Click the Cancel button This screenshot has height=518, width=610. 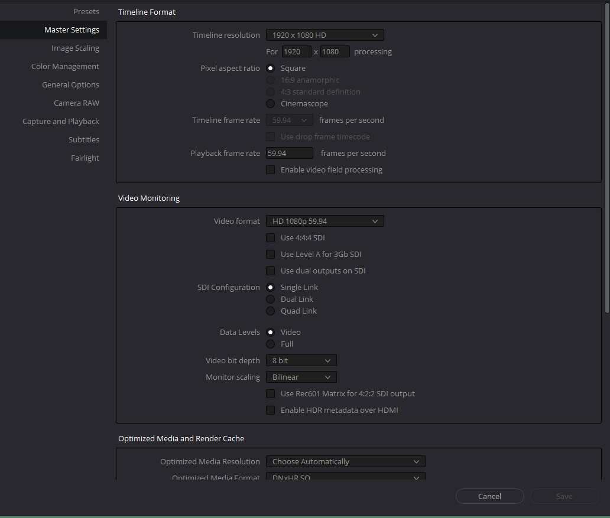[x=490, y=496]
